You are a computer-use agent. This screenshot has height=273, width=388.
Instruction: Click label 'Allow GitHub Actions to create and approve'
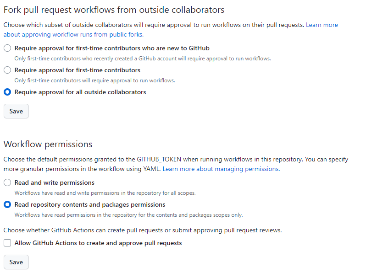tap(98, 243)
